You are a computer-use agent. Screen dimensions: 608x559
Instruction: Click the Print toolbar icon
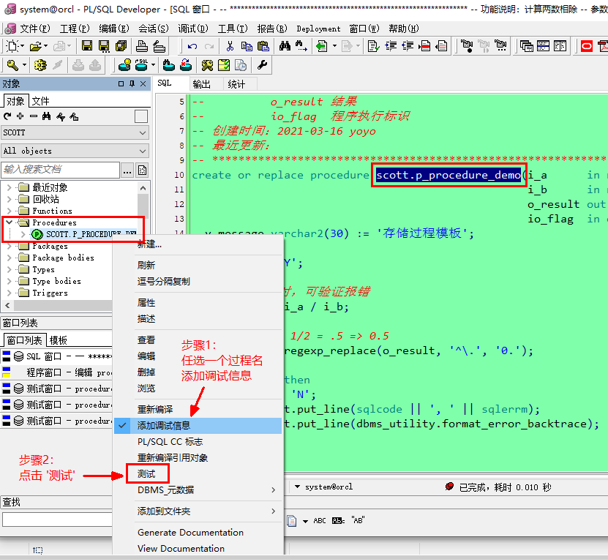[142, 45]
